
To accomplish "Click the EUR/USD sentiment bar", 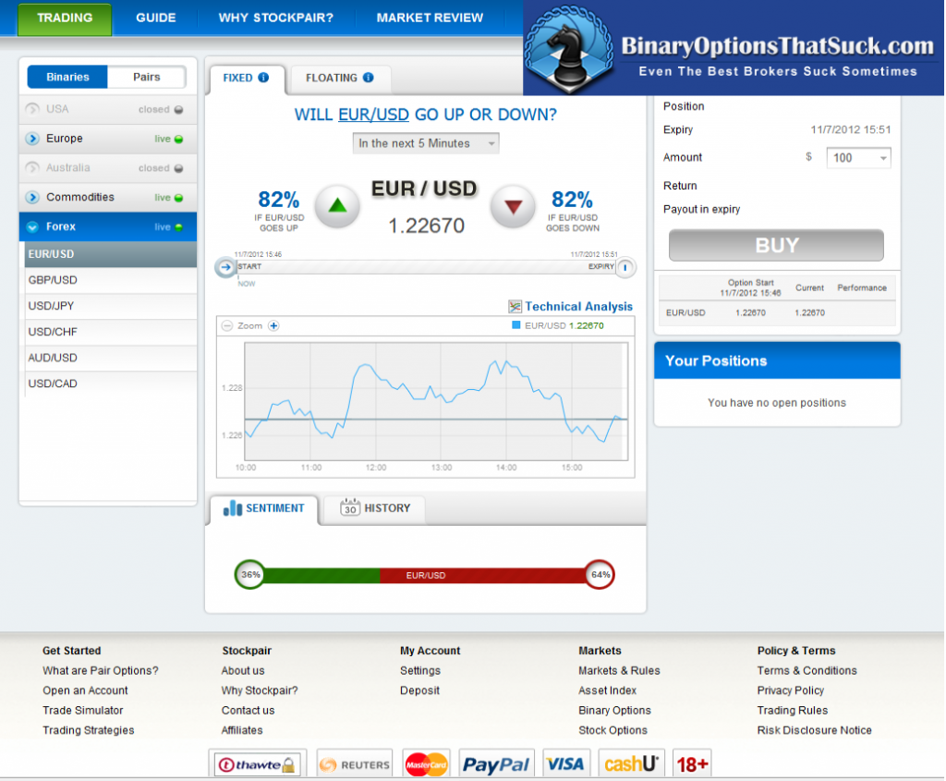I will [x=425, y=574].
